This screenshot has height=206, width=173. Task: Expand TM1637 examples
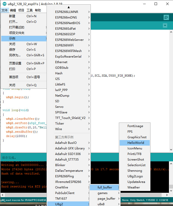coord(69,198)
